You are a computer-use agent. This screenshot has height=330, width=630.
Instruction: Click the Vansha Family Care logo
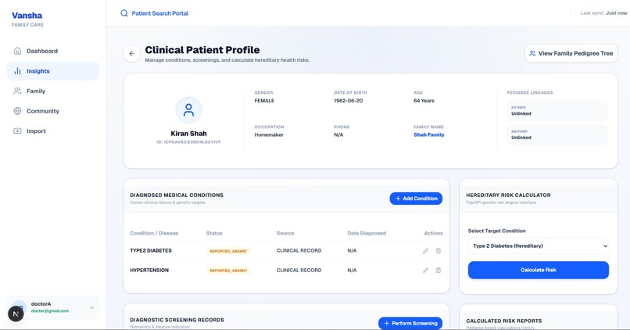(x=27, y=19)
